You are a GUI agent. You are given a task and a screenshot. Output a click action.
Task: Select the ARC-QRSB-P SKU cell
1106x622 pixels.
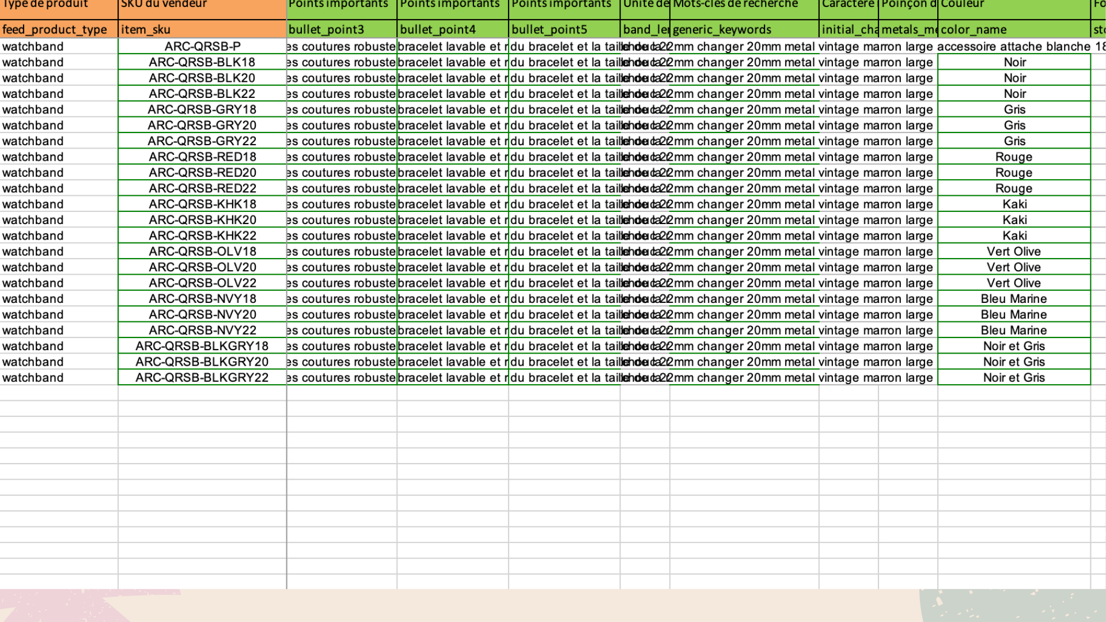pyautogui.click(x=202, y=47)
